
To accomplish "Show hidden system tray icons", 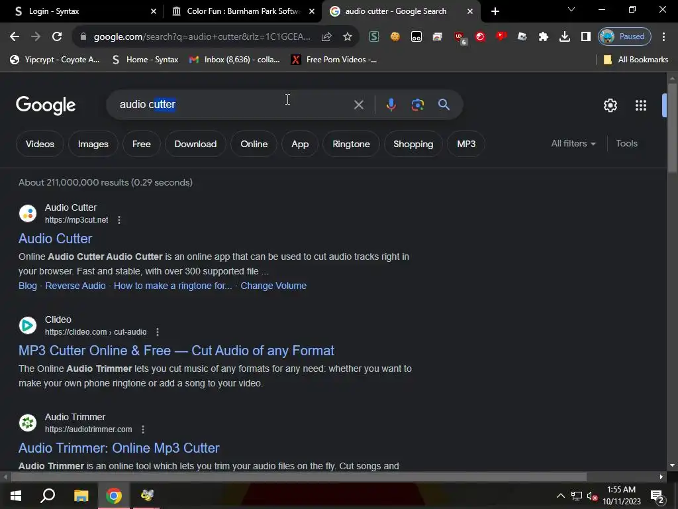I will tap(560, 496).
